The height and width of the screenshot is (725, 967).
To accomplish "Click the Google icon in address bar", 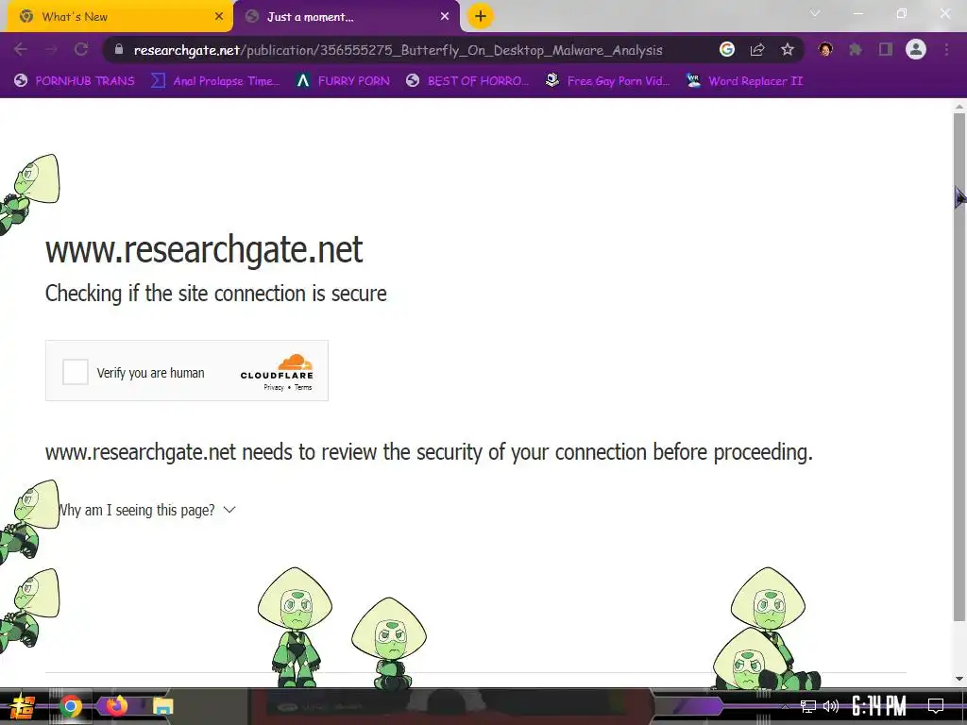I will tap(727, 49).
